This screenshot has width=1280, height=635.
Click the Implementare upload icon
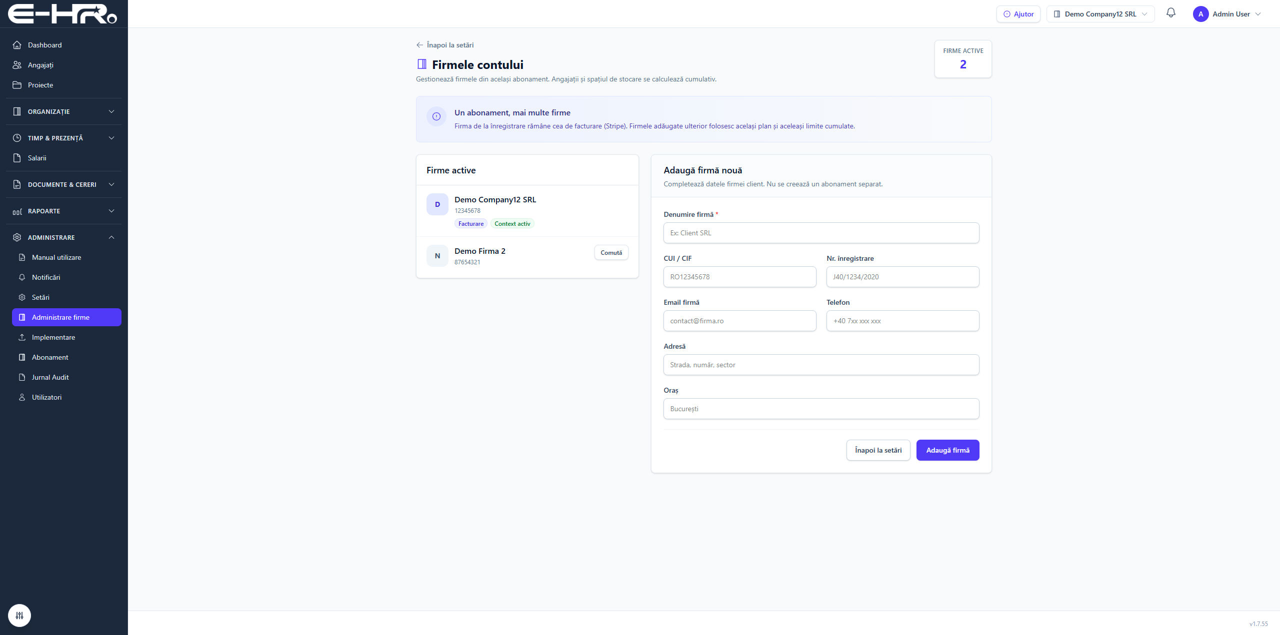point(22,337)
